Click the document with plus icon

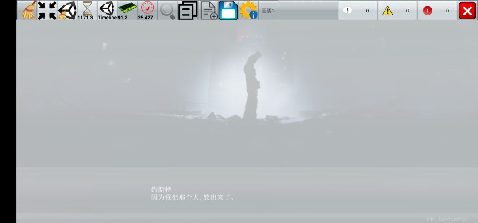pos(208,10)
